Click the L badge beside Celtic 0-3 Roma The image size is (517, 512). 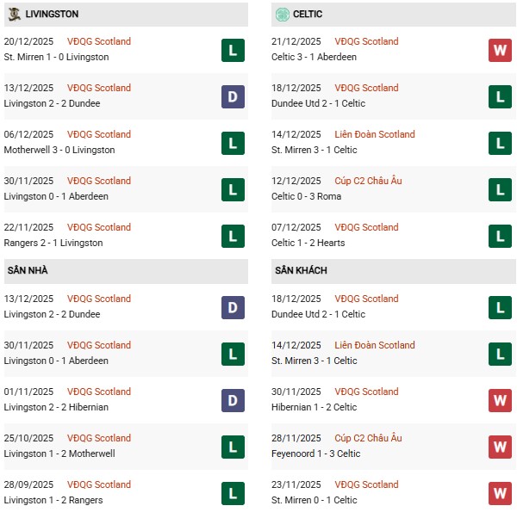point(500,189)
